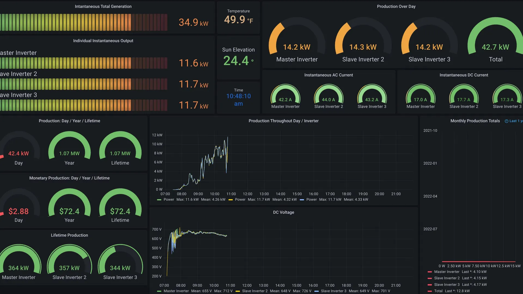This screenshot has height=294, width=523.
Task: Open the Lifetime Production panel title menu
Action: (69, 235)
